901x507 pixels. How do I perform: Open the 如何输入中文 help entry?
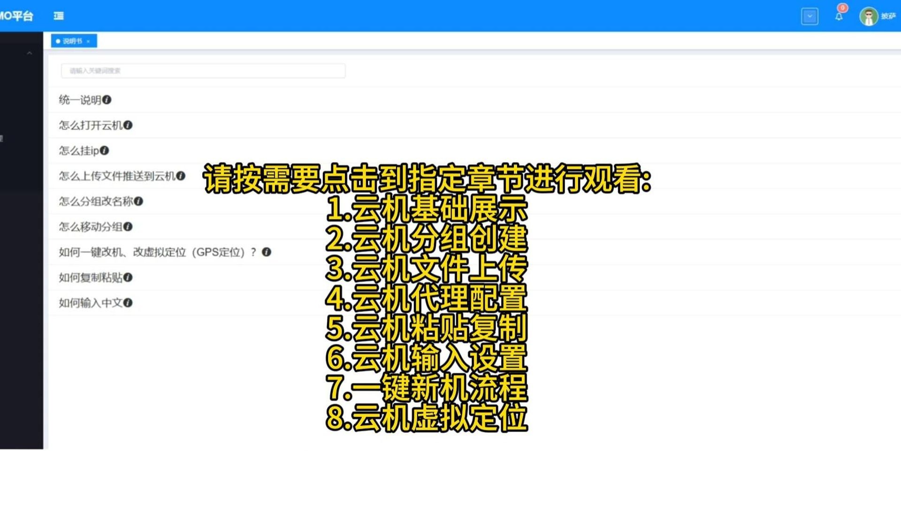(x=90, y=303)
